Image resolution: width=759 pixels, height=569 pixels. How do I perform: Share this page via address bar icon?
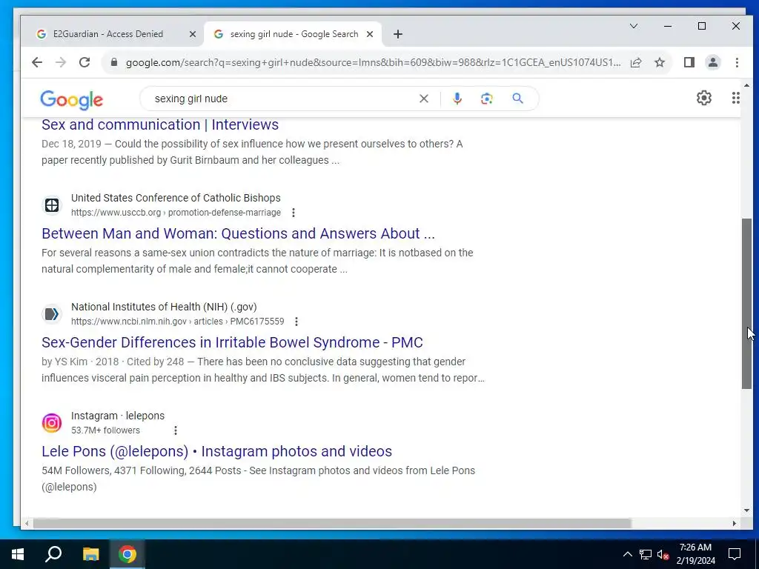click(x=636, y=62)
